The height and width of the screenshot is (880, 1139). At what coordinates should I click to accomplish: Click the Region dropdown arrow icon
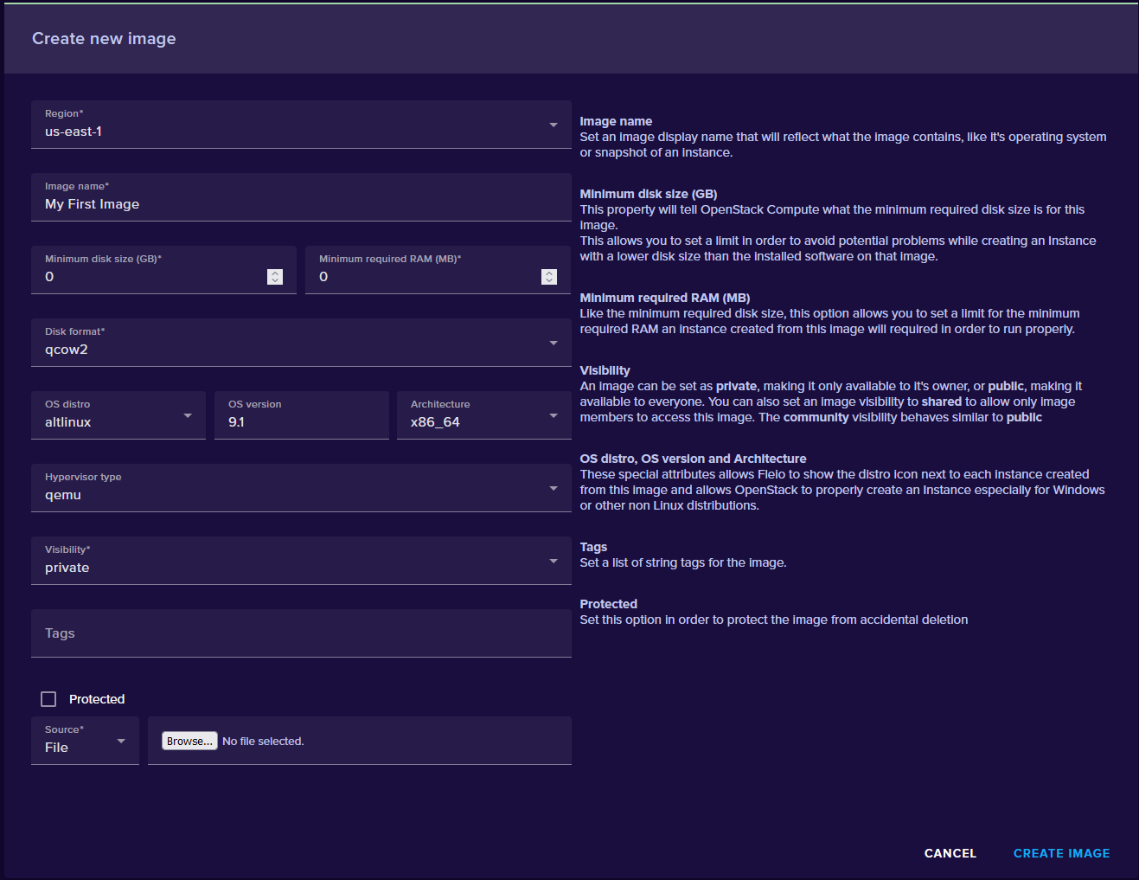coord(554,125)
